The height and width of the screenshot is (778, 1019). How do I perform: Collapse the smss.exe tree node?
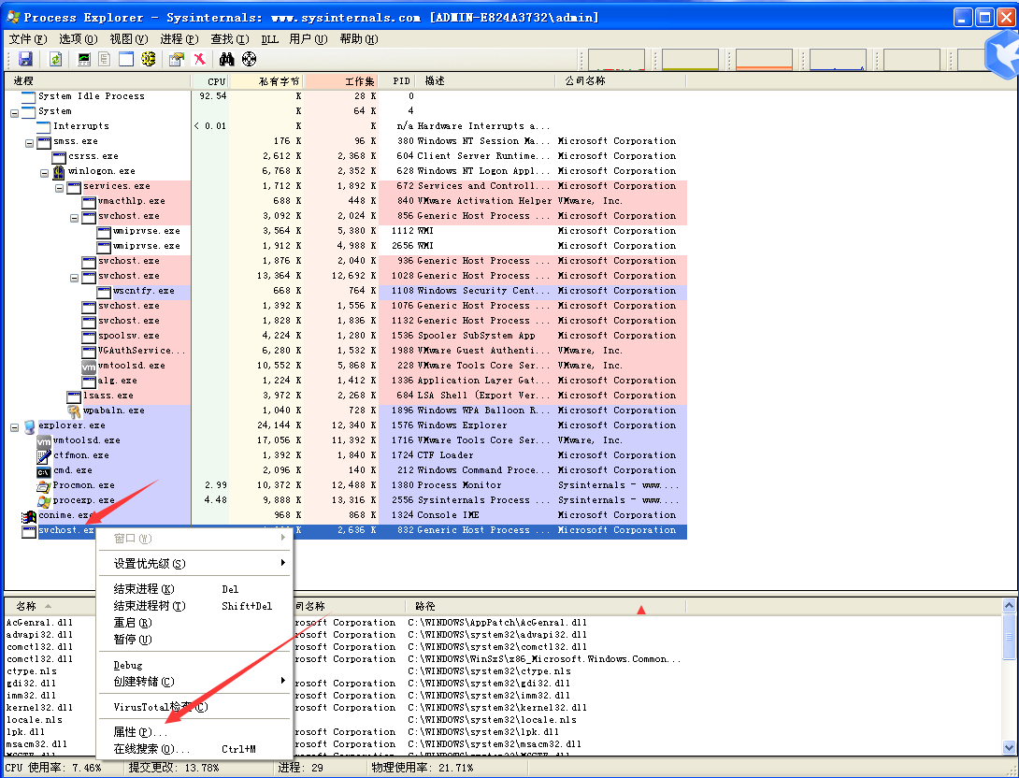pos(29,142)
